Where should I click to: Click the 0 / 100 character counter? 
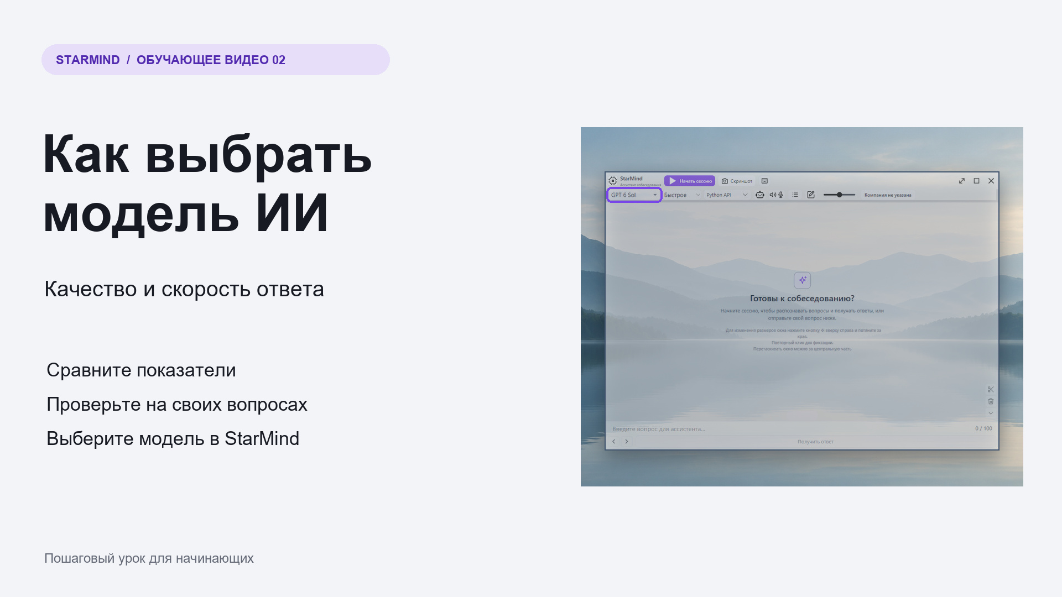pos(983,428)
